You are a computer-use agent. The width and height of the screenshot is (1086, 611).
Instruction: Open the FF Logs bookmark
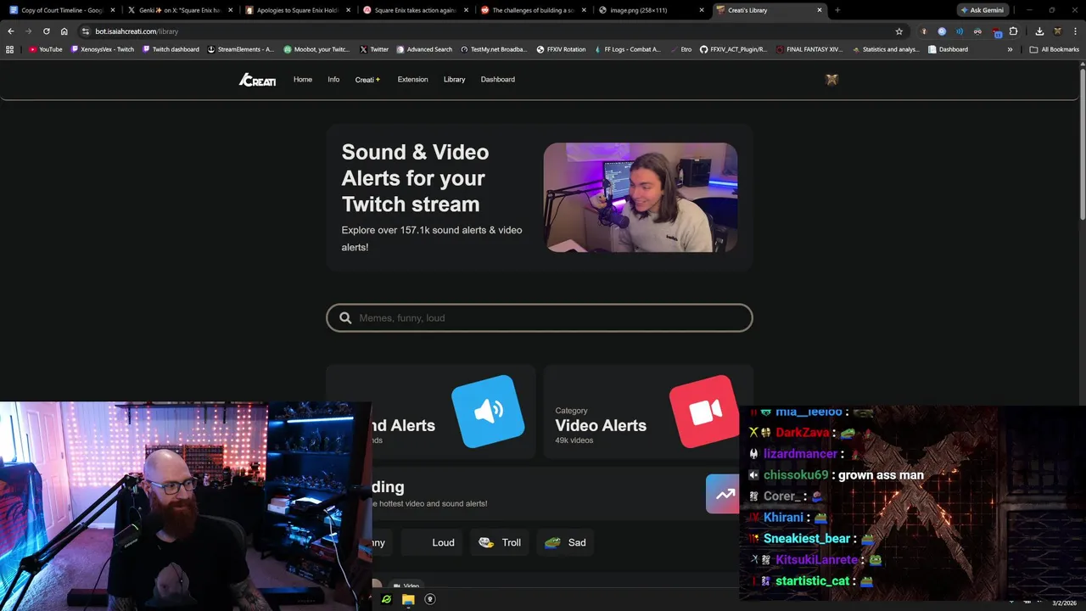tap(626, 49)
